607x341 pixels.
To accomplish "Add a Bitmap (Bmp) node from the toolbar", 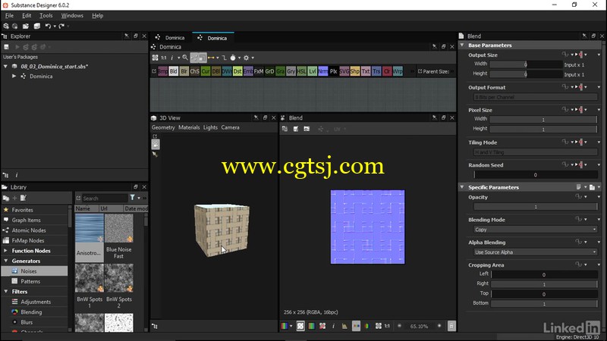I will click(162, 71).
